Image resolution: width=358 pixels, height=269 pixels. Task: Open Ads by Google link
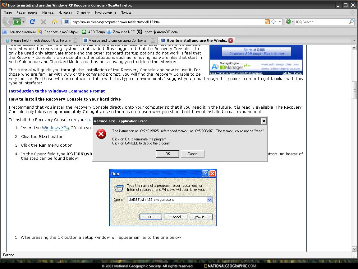click(292, 73)
